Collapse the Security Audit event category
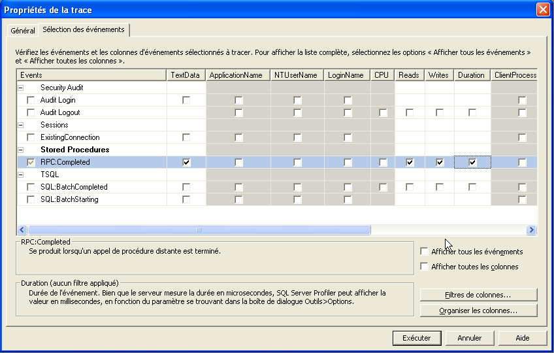 coord(21,88)
